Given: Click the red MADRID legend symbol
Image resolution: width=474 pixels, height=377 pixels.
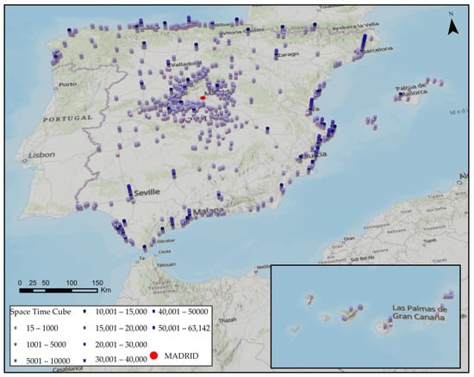Looking at the screenshot, I should click(154, 355).
